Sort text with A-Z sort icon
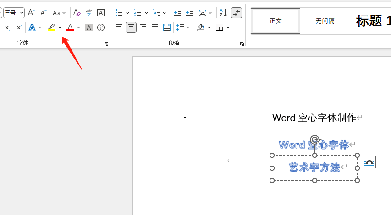Screen dimensions: 391x215 (x=223, y=13)
